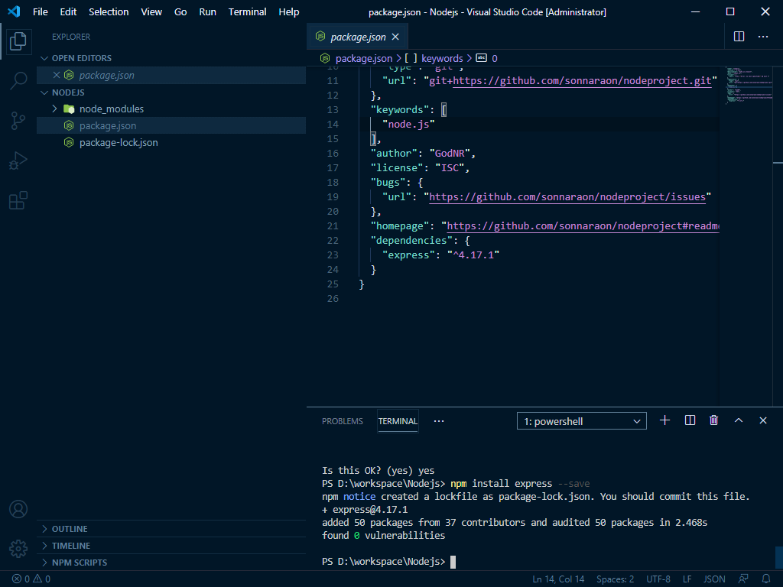Open notifications bell in status bar
This screenshot has height=587, width=783.
point(766,579)
